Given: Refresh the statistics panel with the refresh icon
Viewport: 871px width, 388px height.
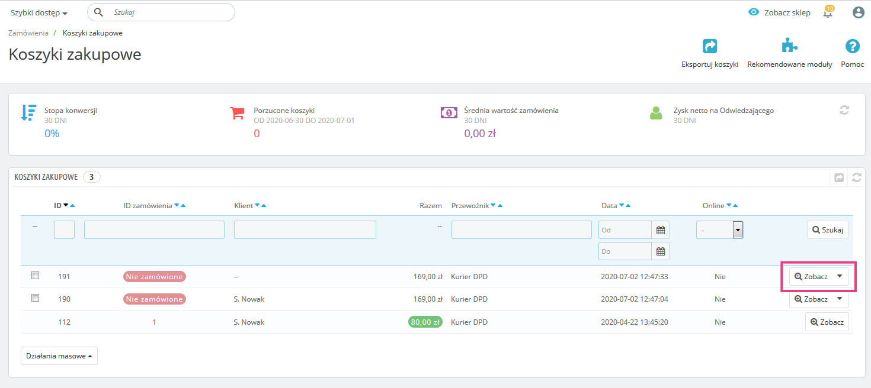Looking at the screenshot, I should [x=844, y=109].
